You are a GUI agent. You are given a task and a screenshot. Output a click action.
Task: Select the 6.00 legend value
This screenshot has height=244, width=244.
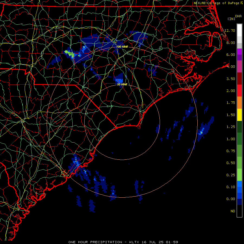tap(231, 54)
